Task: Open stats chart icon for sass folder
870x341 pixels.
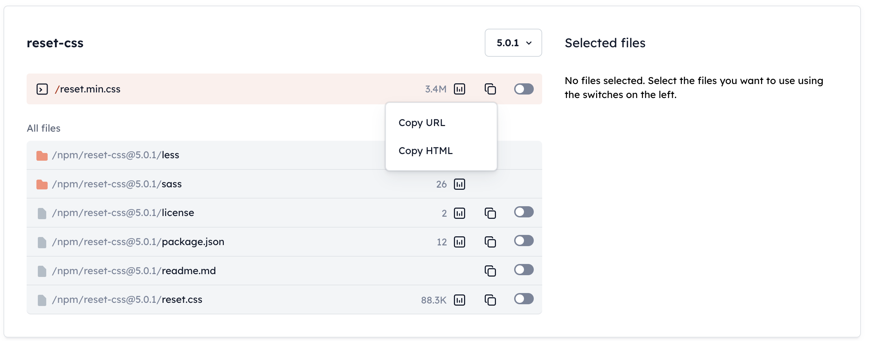Action: pos(459,184)
